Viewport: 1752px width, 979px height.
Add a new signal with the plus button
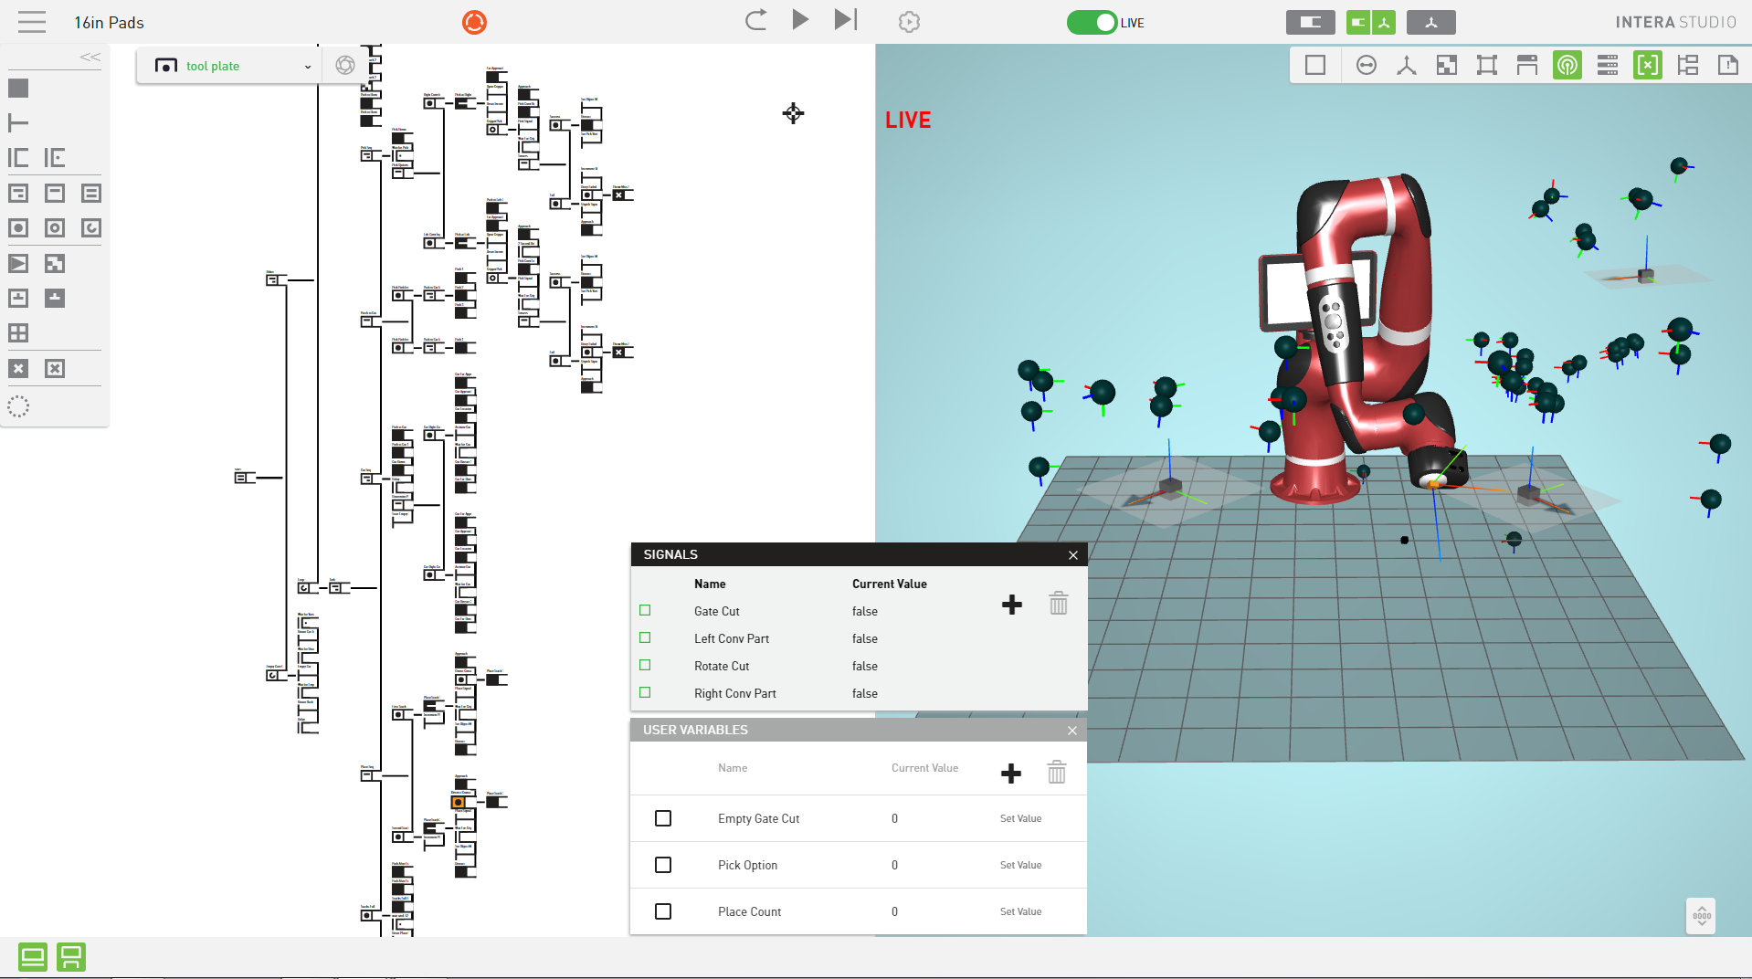coord(1012,604)
